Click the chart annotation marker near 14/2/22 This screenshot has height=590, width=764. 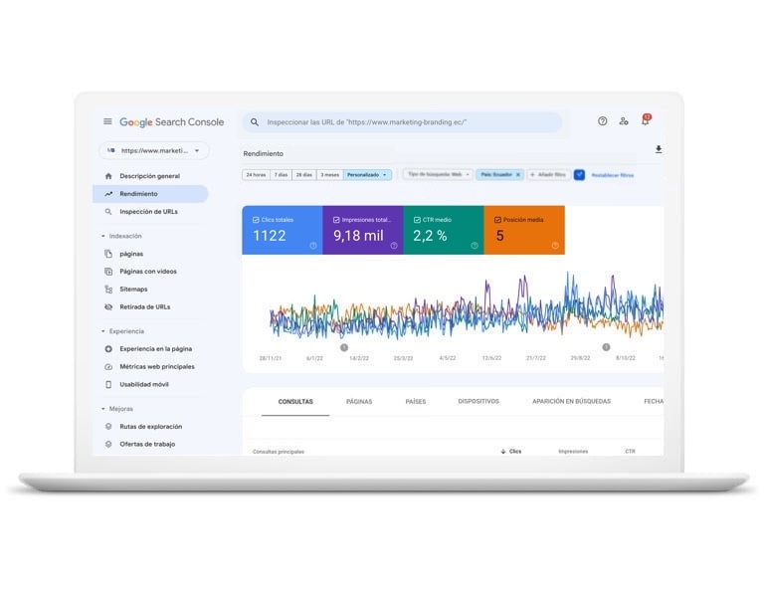[344, 347]
